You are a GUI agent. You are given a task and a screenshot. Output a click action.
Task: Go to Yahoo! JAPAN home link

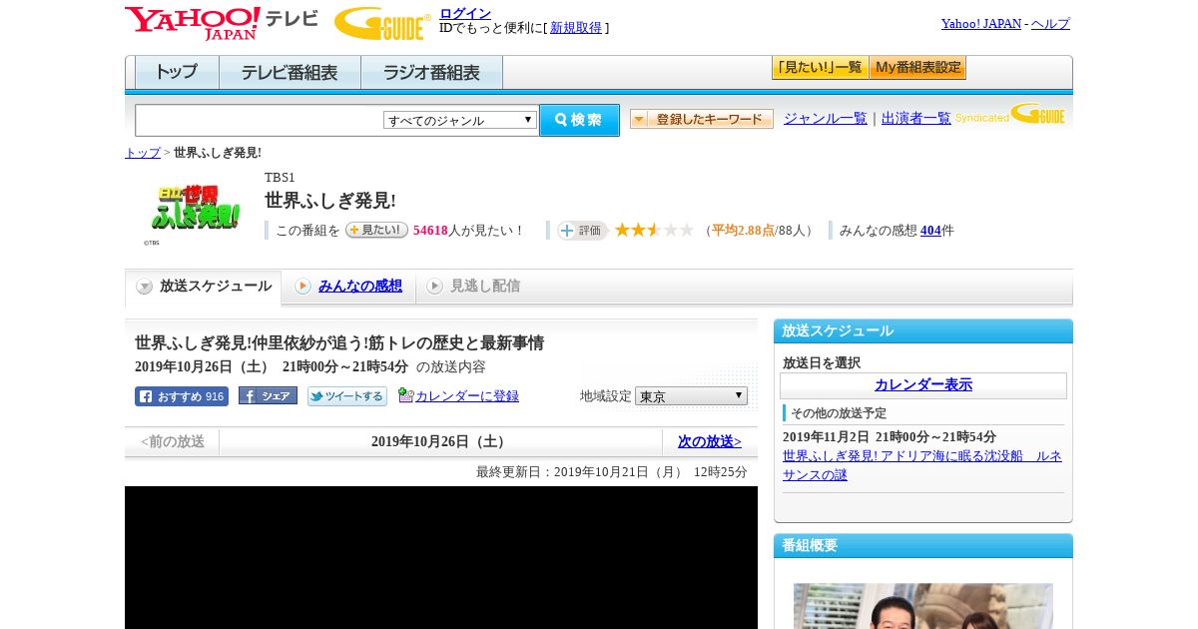tap(981, 24)
